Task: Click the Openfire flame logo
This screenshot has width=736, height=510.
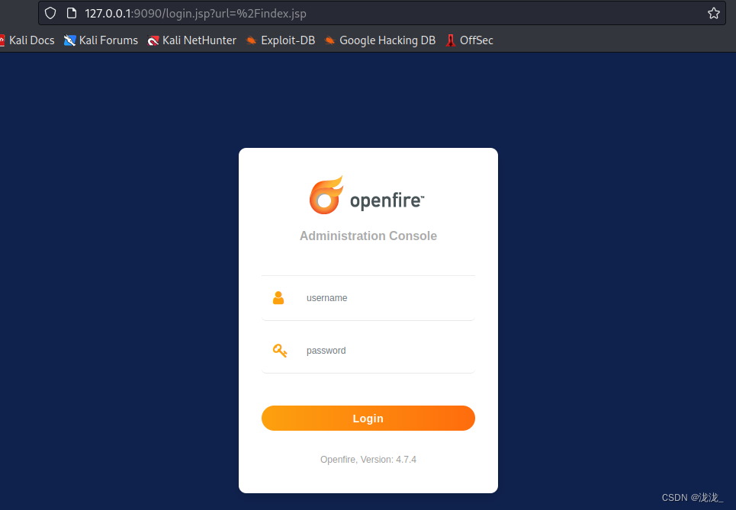Action: coord(326,195)
